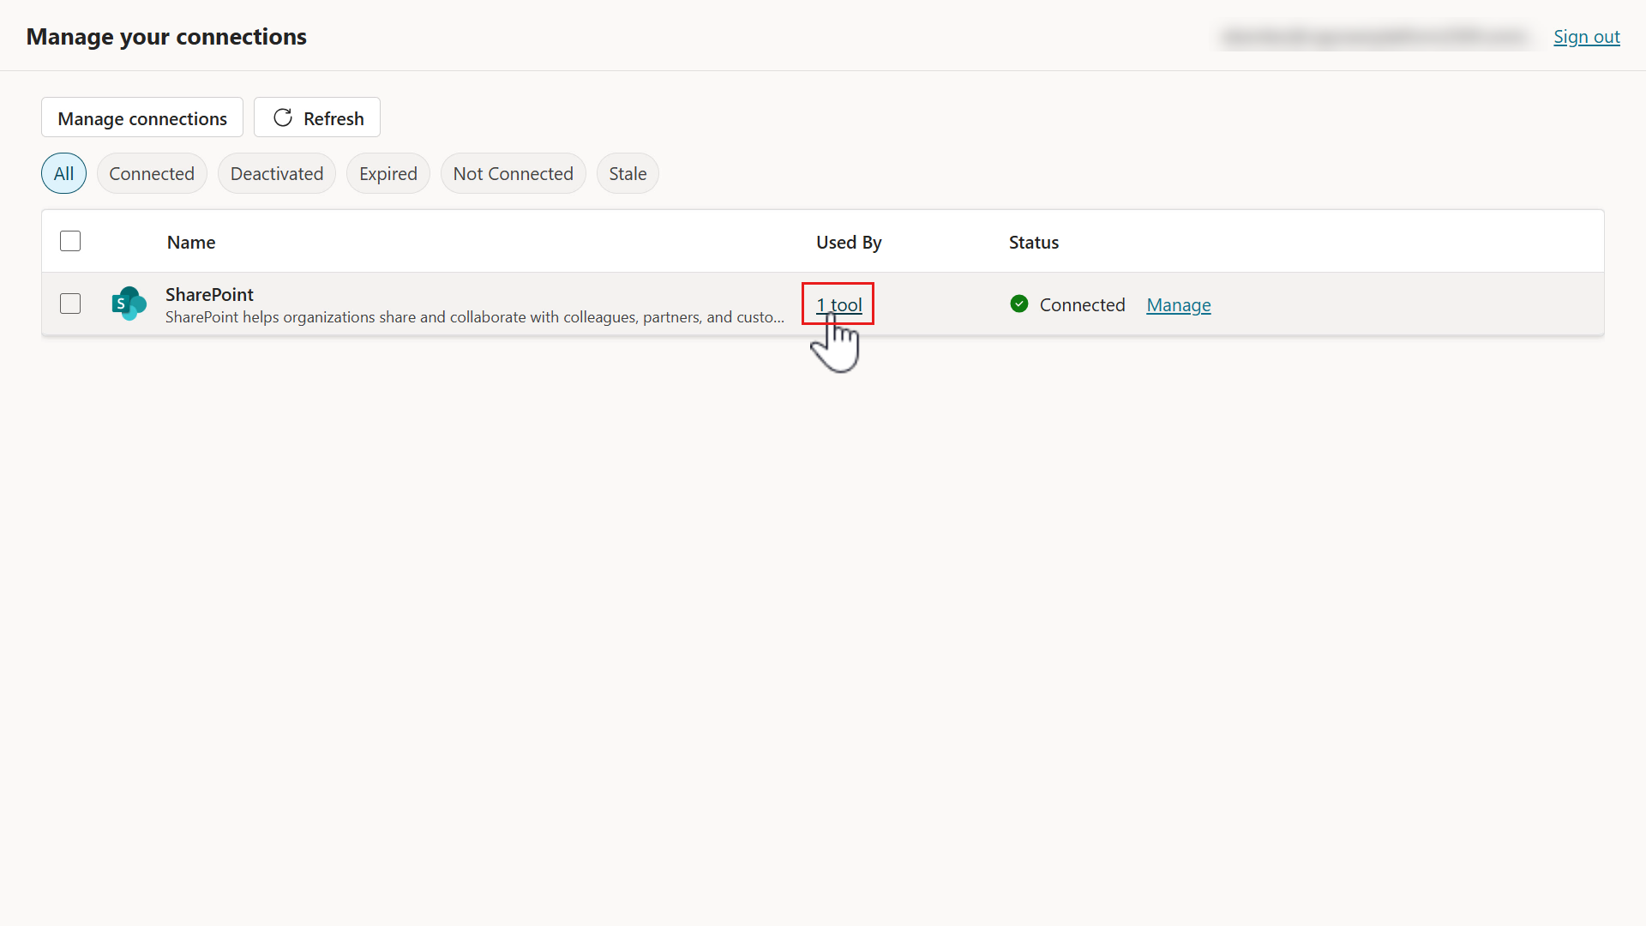Click the Used By column header
This screenshot has height=926, width=1646.
click(848, 242)
